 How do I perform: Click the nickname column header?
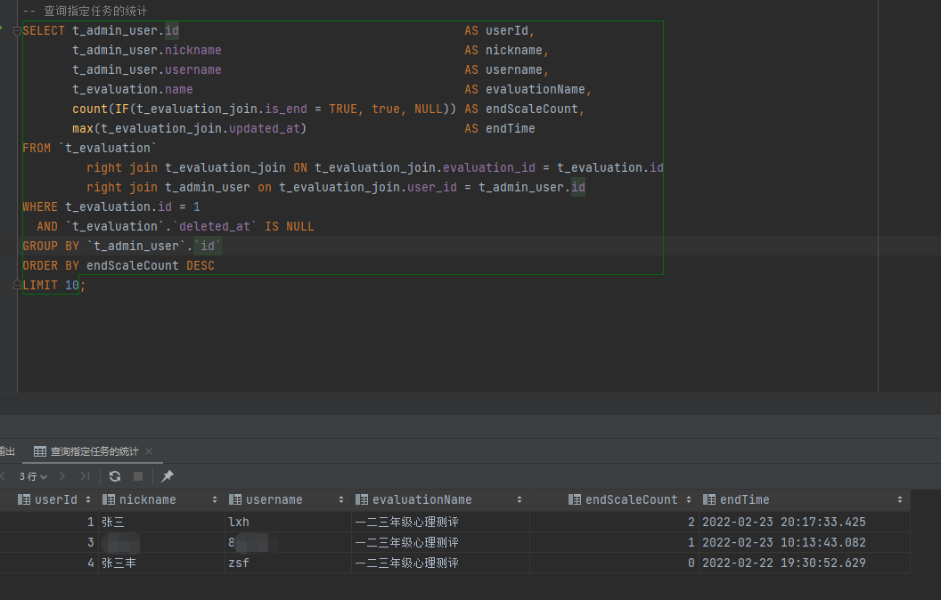pyautogui.click(x=143, y=499)
